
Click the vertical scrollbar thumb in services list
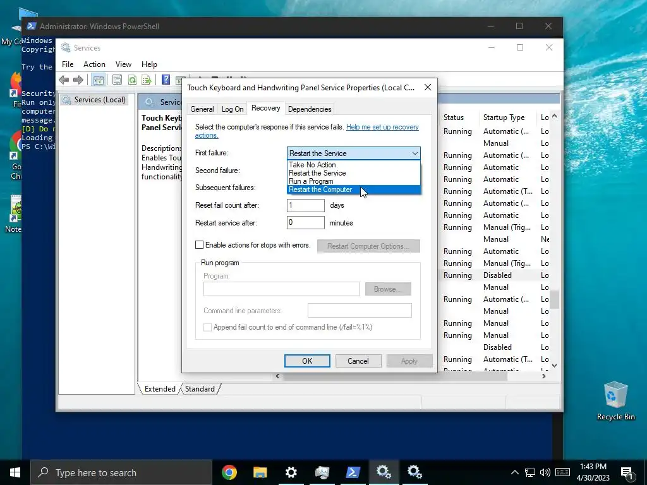(x=555, y=300)
